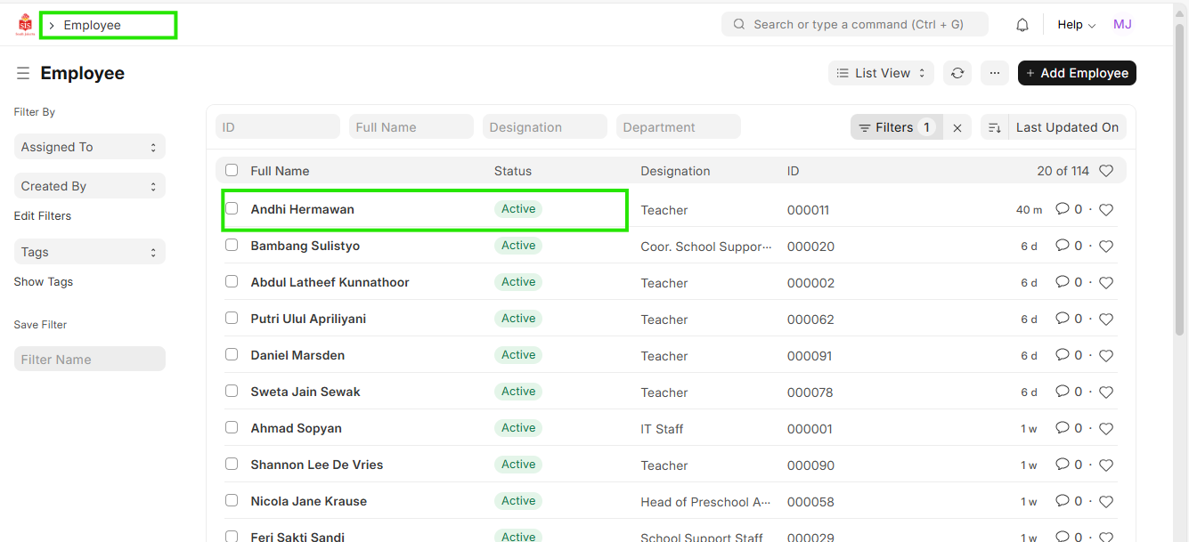Open the three-dots more options menu
The height and width of the screenshot is (542, 1189).
pos(995,73)
